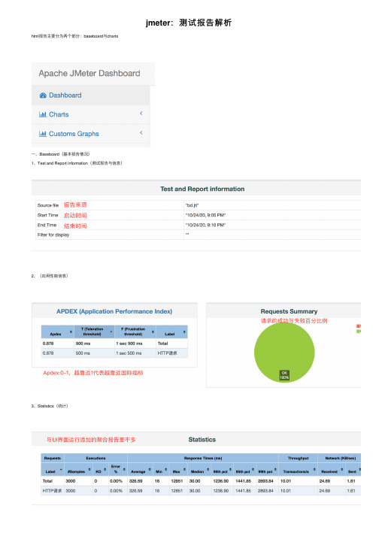Click the Requests Summary panel heading
379x536 pixels.
289,311
